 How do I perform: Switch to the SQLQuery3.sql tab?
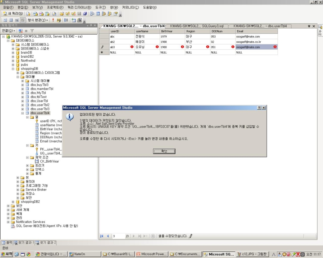[x=197, y=26]
